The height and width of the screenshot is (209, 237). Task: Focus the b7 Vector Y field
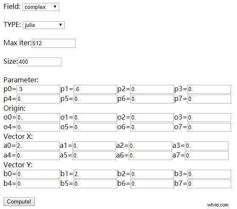209,184
